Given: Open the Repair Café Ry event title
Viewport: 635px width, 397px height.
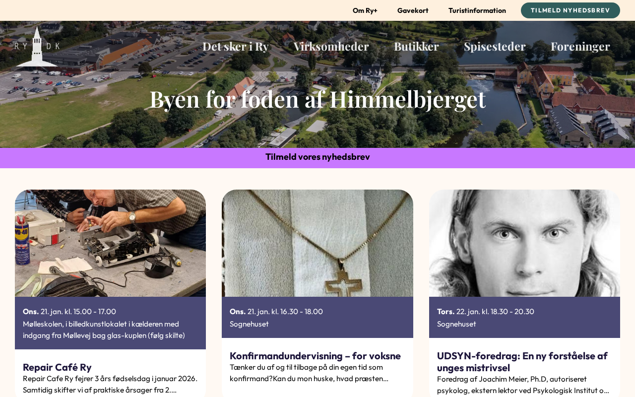Looking at the screenshot, I should click(57, 367).
